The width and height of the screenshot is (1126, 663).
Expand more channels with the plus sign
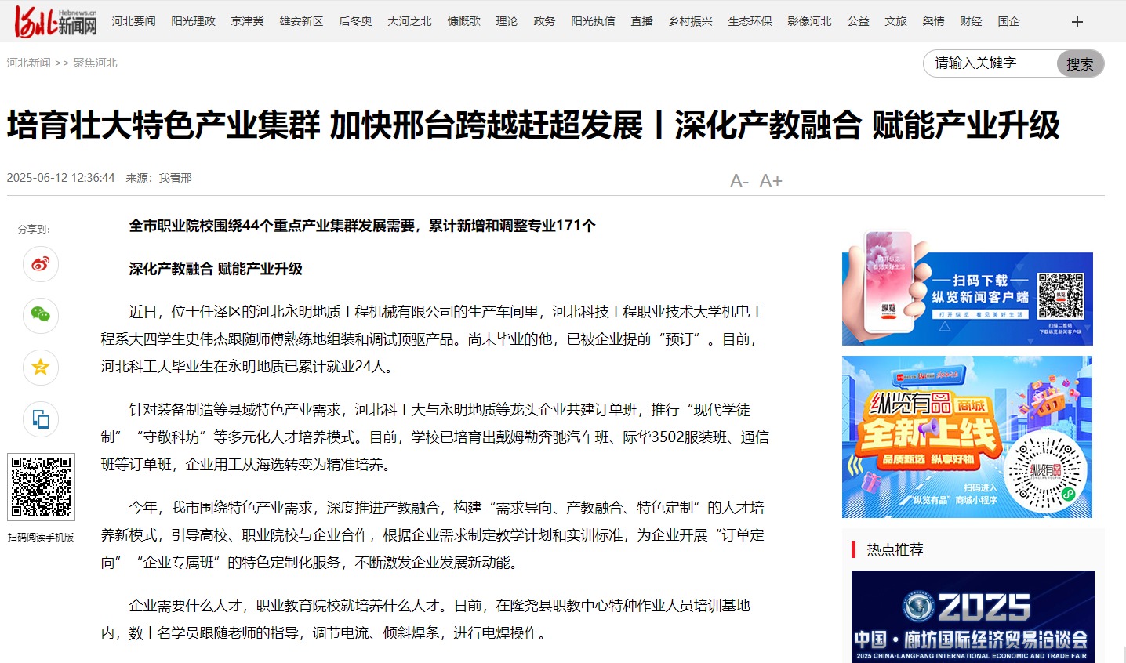[1078, 21]
